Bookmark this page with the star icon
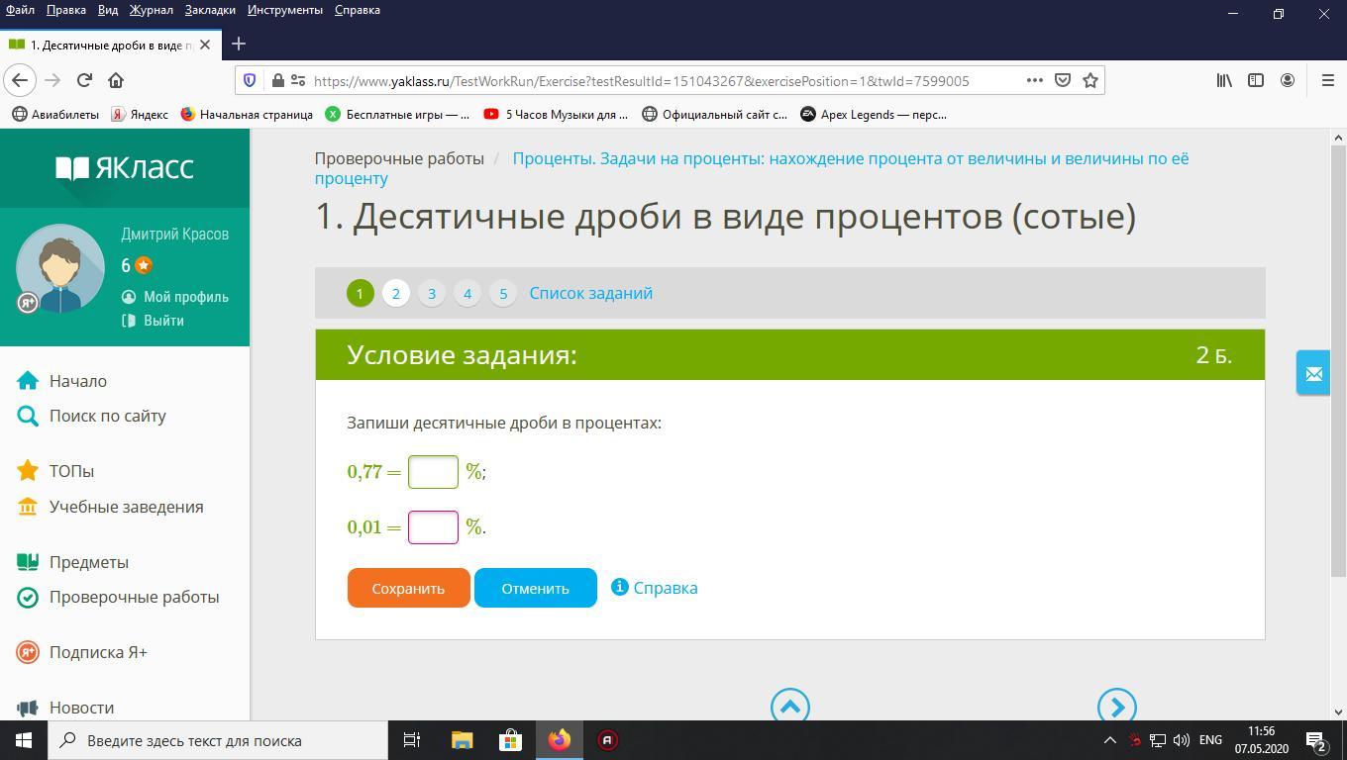This screenshot has height=760, width=1347. [1090, 80]
